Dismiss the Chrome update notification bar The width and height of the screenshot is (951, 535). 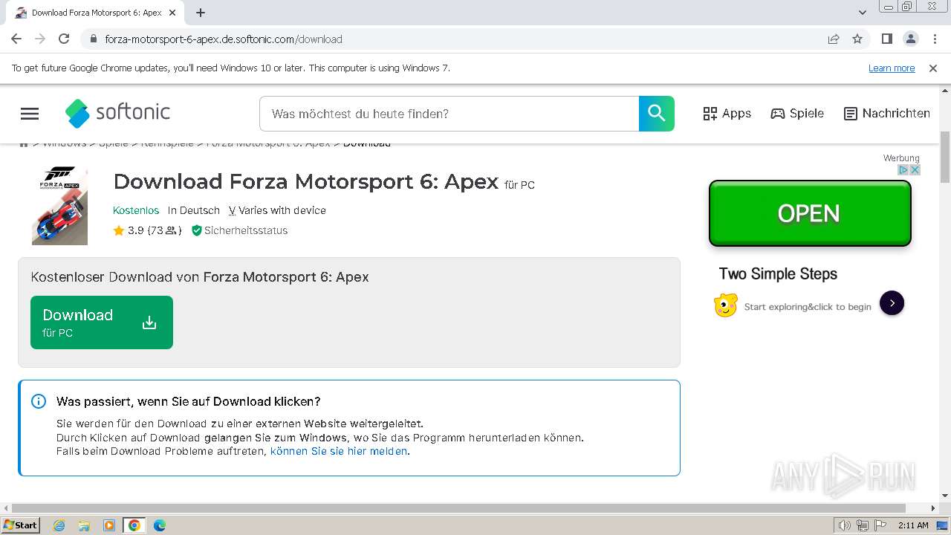(x=933, y=68)
